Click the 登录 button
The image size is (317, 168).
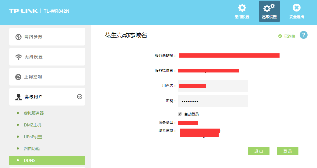288,151
